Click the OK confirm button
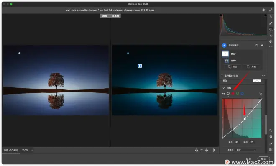This screenshot has width=276, height=166. 263,158
